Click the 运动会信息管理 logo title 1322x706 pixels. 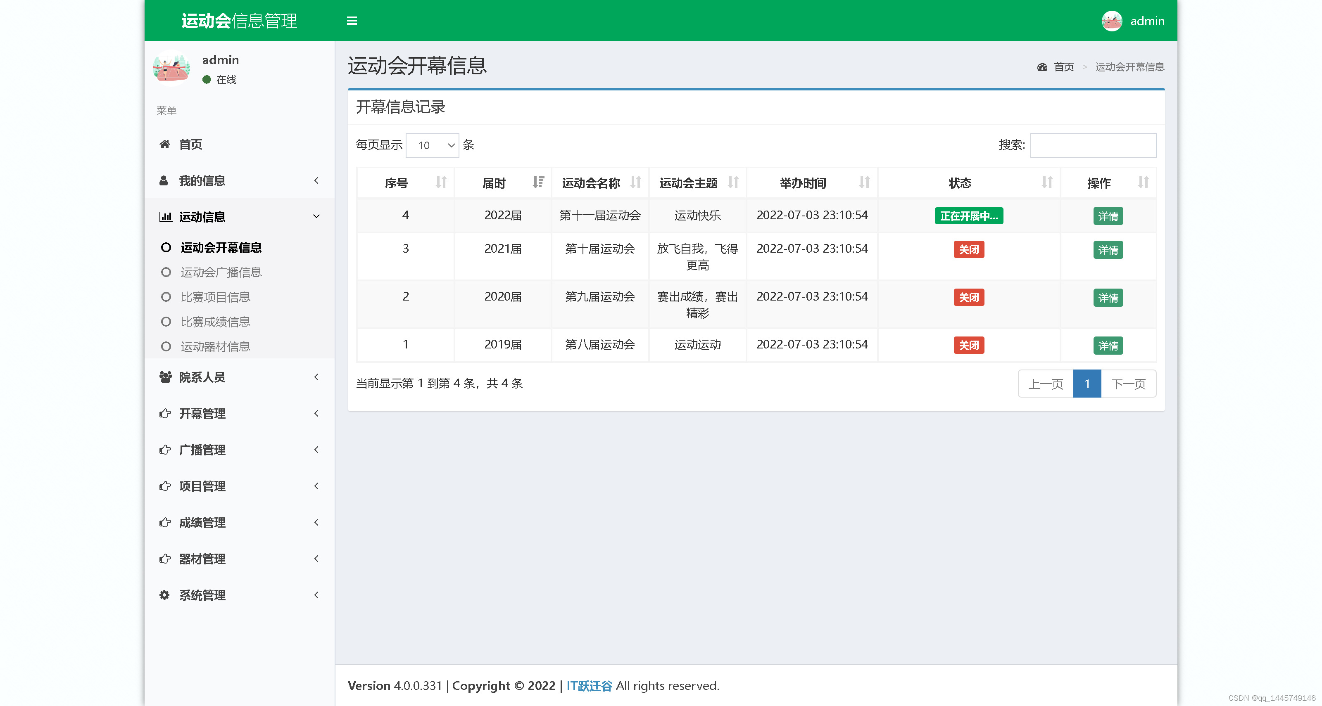[x=239, y=21]
